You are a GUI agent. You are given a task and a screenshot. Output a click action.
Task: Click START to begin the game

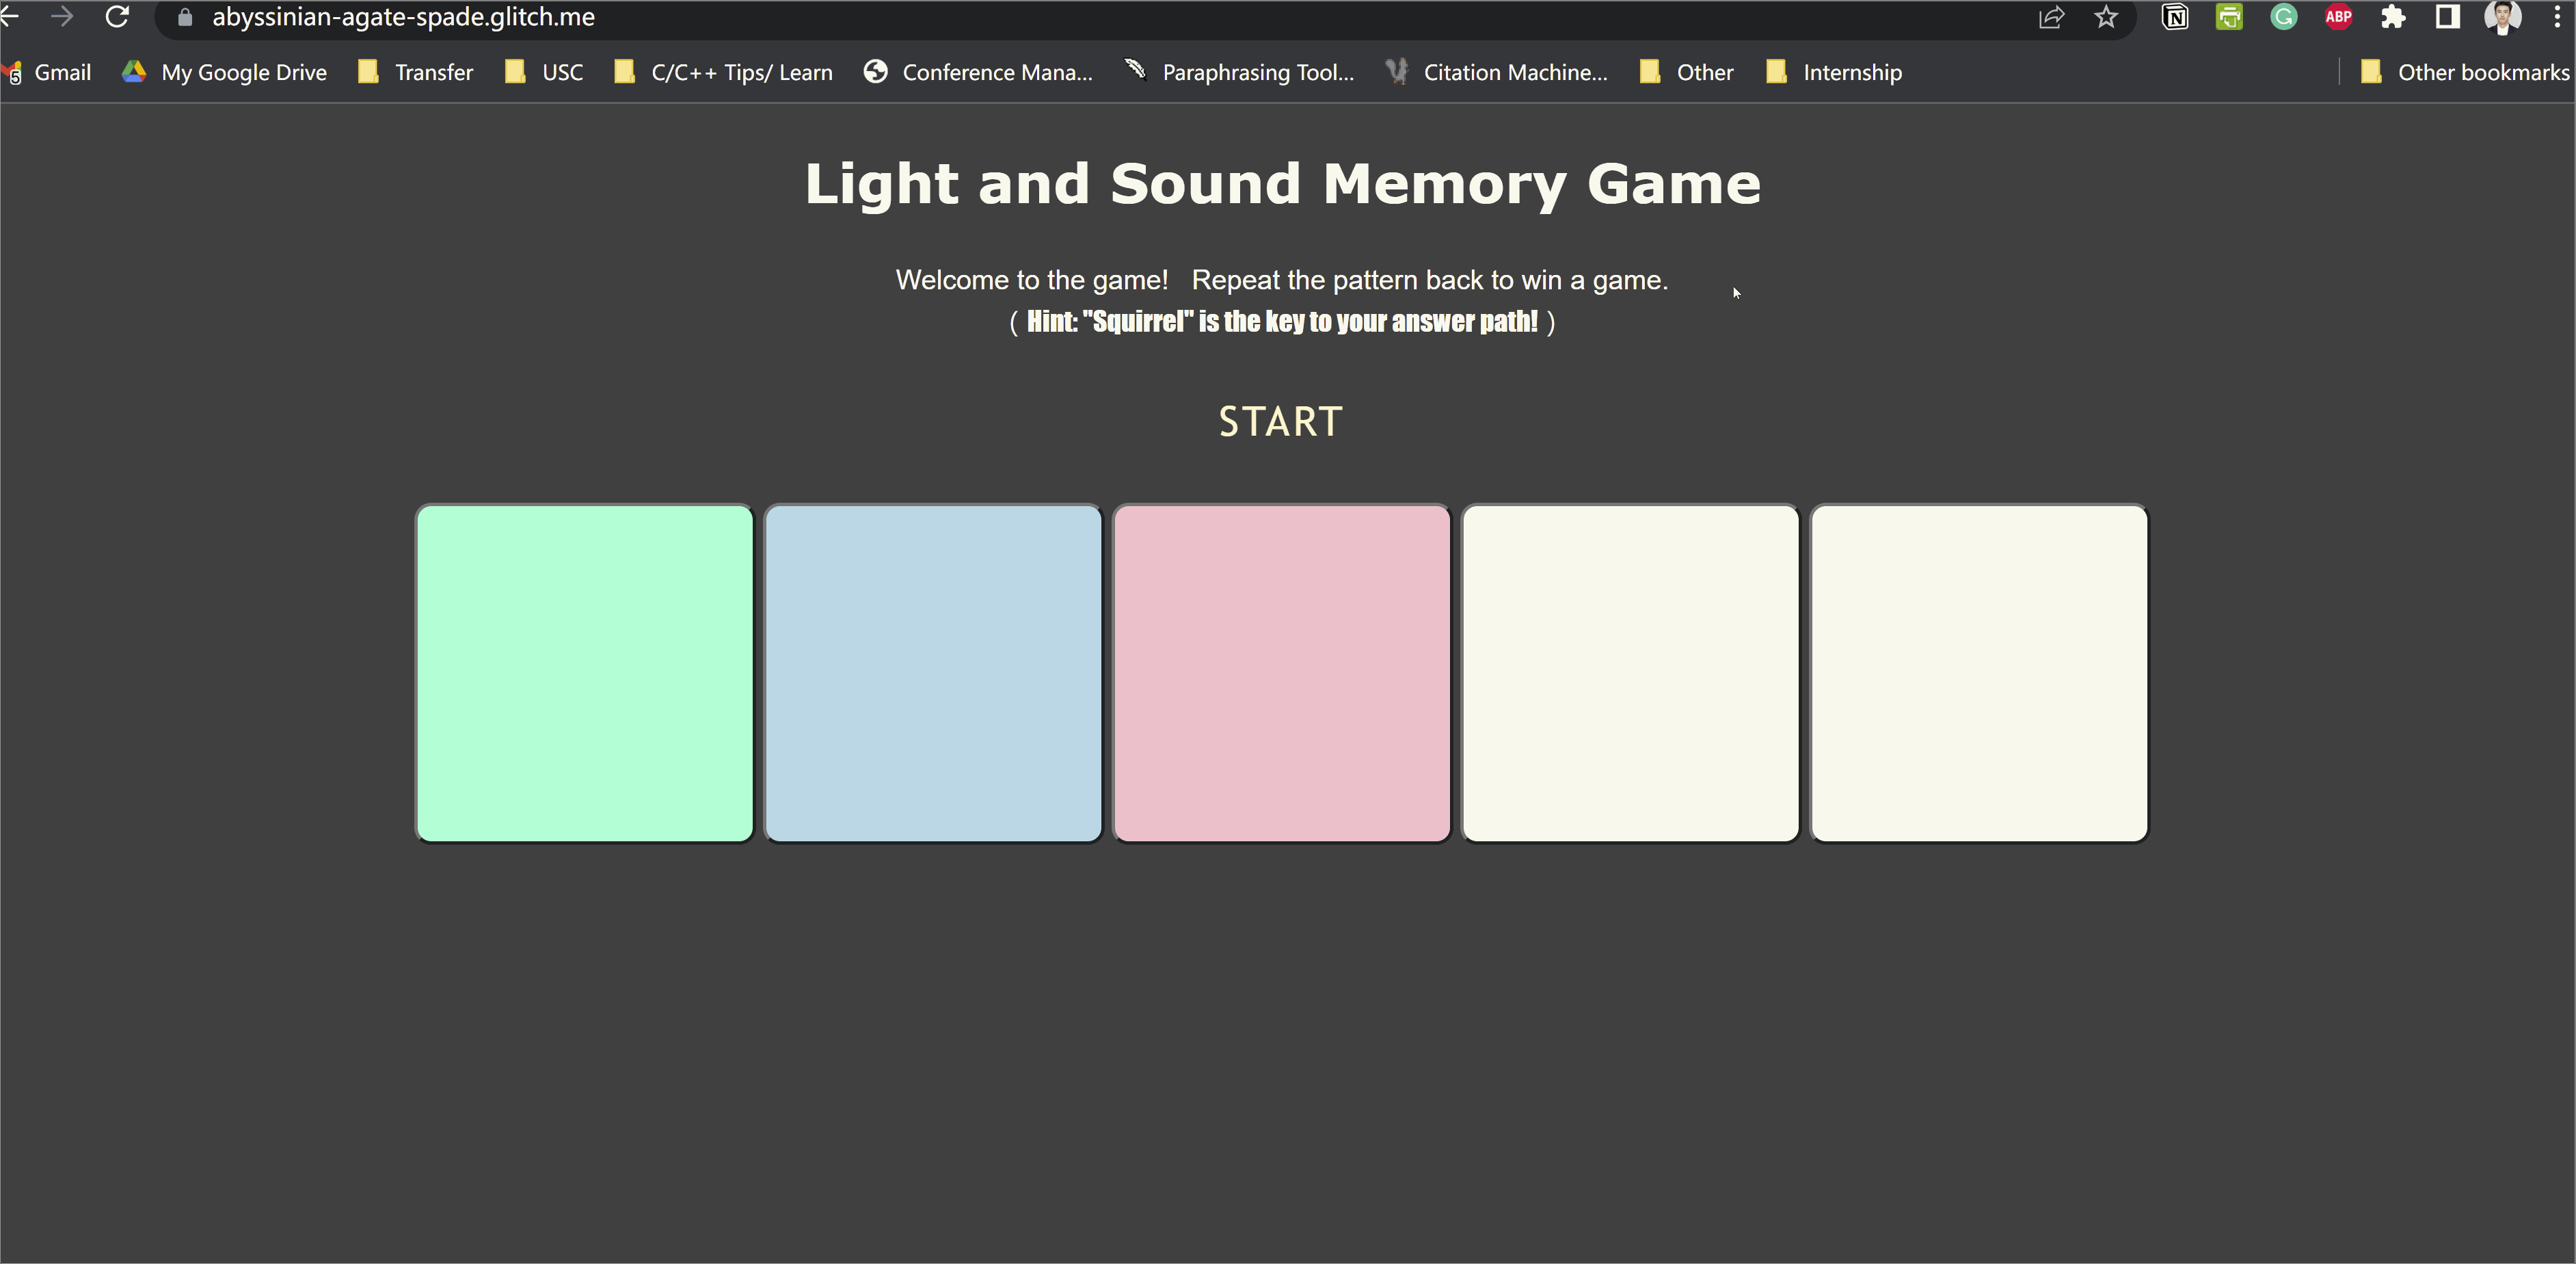[1280, 421]
